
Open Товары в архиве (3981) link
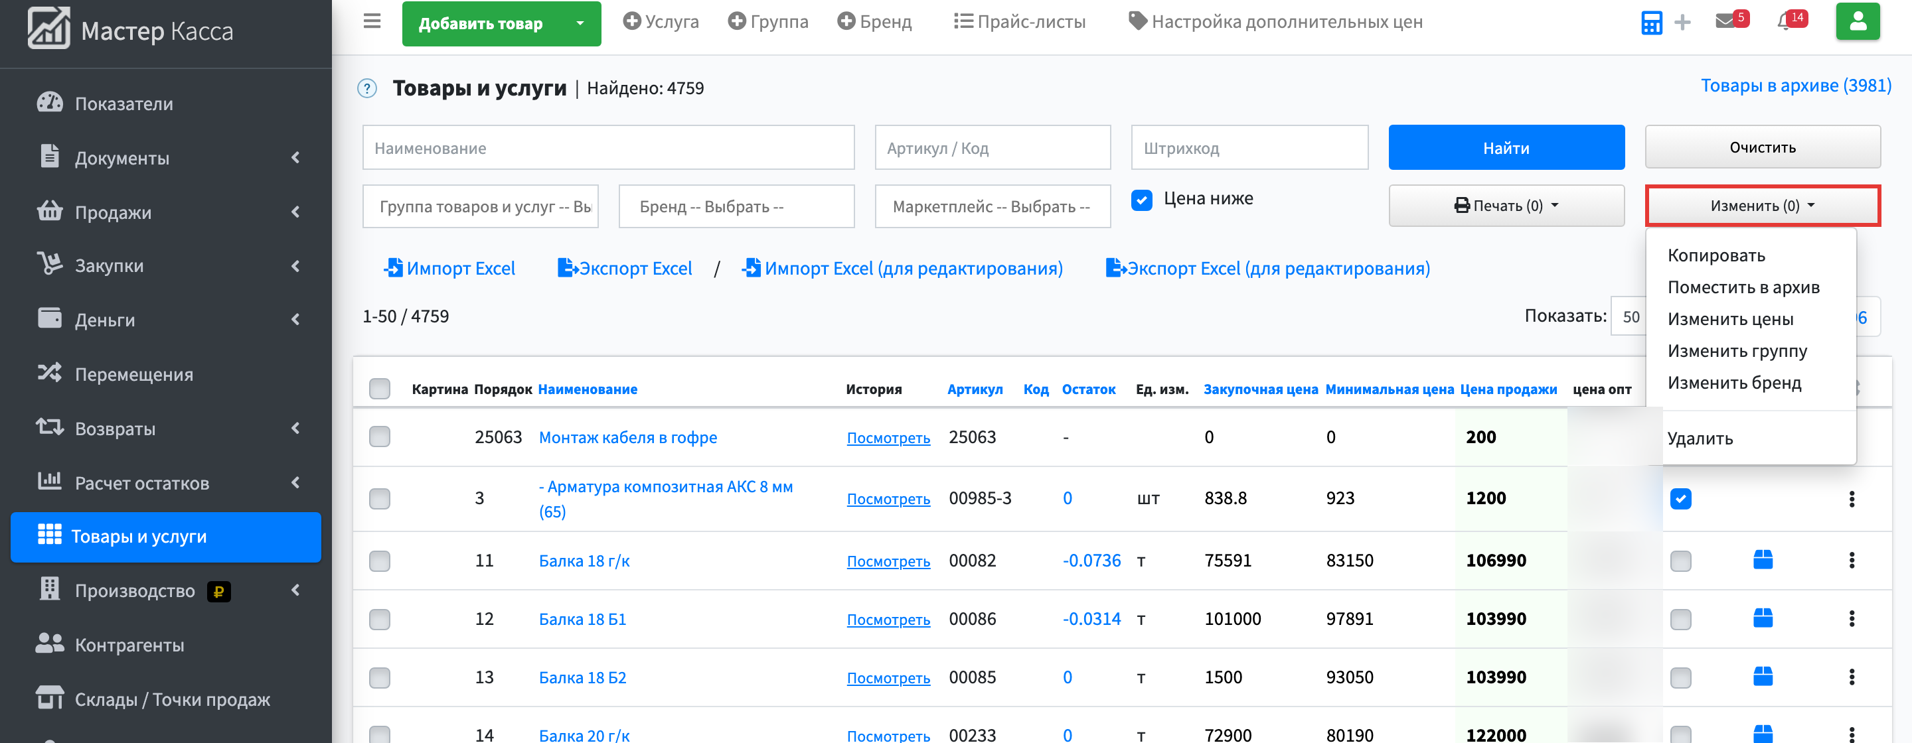[1795, 86]
